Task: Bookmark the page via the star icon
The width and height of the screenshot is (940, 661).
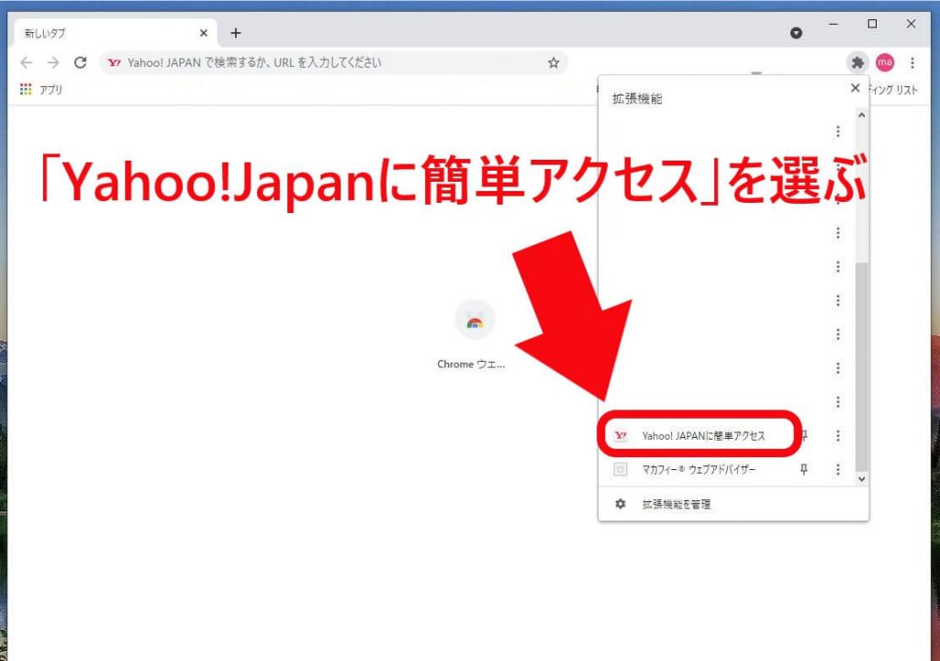Action: 554,62
